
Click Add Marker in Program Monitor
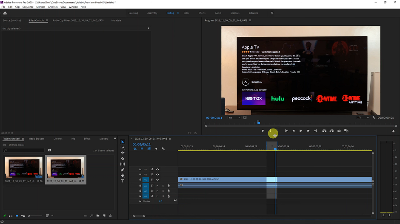(x=263, y=131)
